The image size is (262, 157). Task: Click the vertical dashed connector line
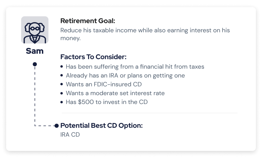tap(35, 96)
